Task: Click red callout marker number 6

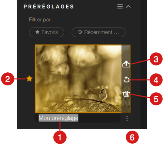Action: (x=132, y=137)
